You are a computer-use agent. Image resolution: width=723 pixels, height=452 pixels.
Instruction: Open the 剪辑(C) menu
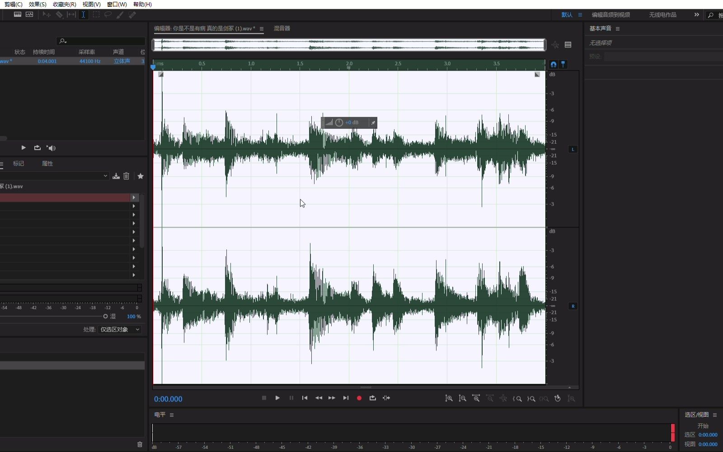click(x=13, y=4)
